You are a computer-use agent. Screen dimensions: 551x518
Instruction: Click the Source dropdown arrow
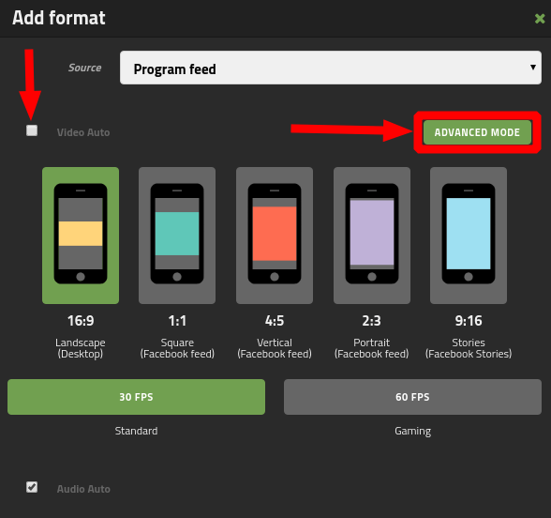[533, 67]
